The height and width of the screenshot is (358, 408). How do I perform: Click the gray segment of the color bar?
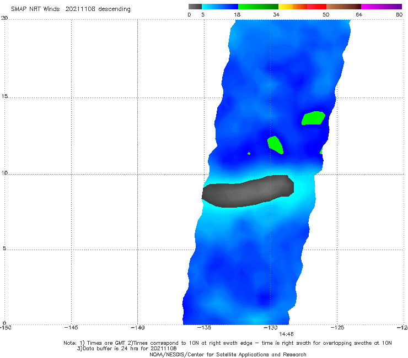195,7
